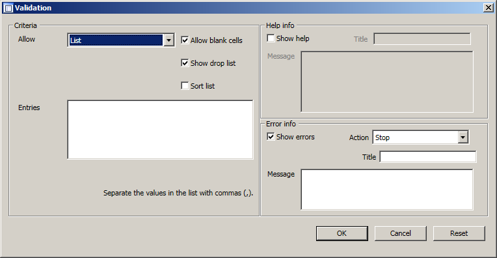Open the Allow dropdown arrow
Image resolution: width=497 pixels, height=258 pixels.
click(168, 40)
